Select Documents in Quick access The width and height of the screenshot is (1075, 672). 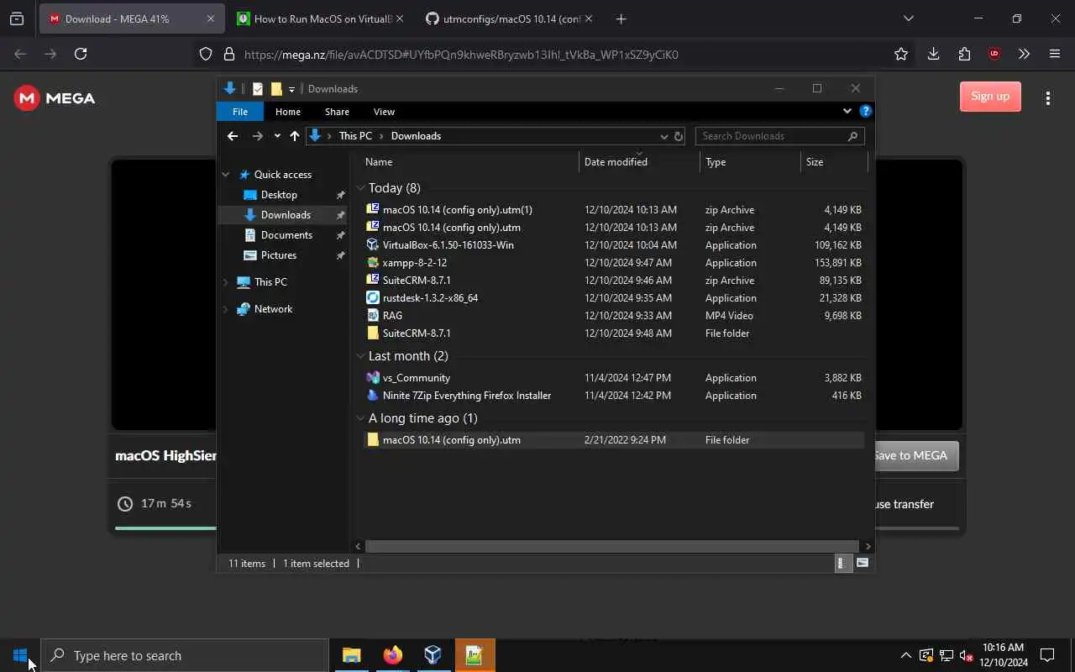(286, 235)
